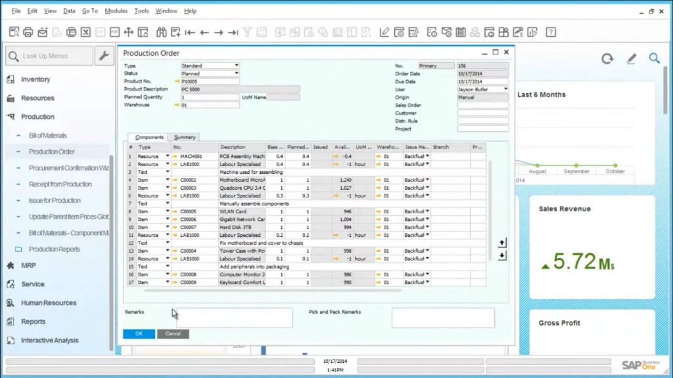Open Production Reports folder
The image size is (673, 378).
pos(54,249)
